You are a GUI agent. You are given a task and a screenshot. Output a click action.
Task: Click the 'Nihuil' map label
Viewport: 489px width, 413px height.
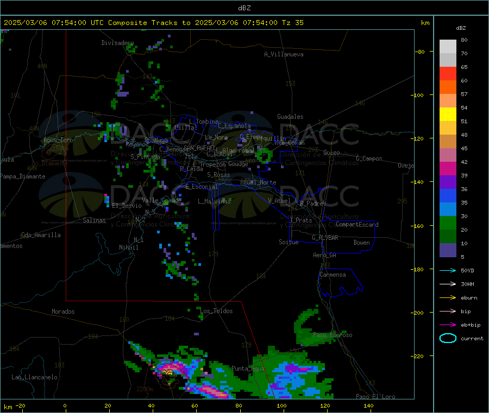pyautogui.click(x=129, y=247)
